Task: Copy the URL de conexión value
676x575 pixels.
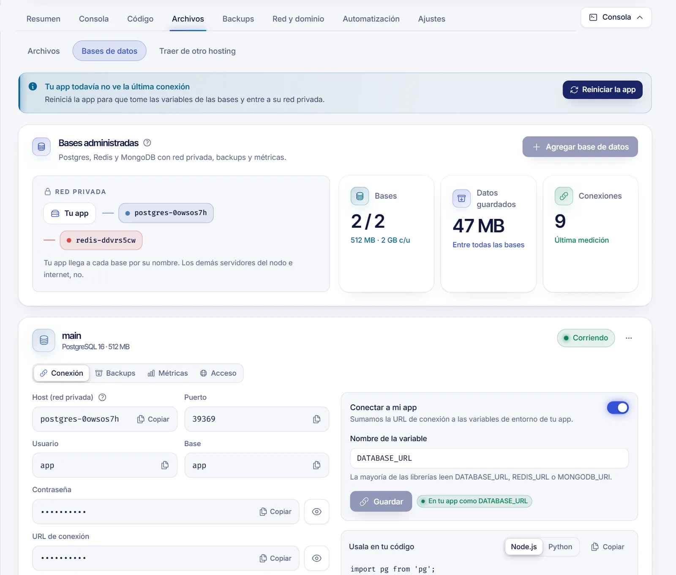Action: pyautogui.click(x=275, y=558)
